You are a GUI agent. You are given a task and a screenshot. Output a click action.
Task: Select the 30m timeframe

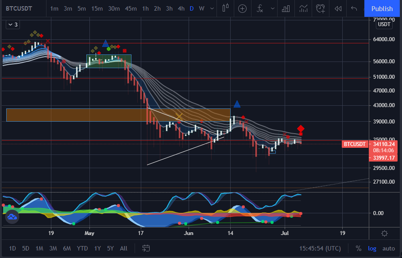click(114, 8)
